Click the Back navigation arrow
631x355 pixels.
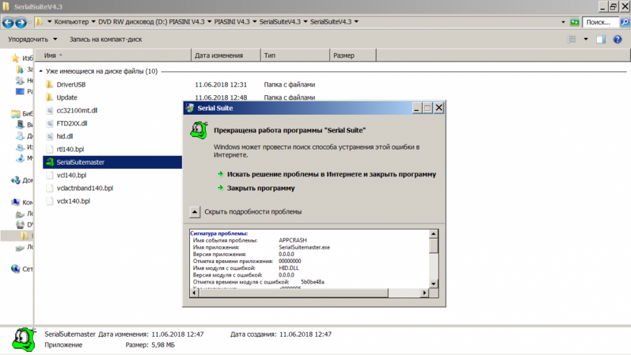pyautogui.click(x=8, y=22)
